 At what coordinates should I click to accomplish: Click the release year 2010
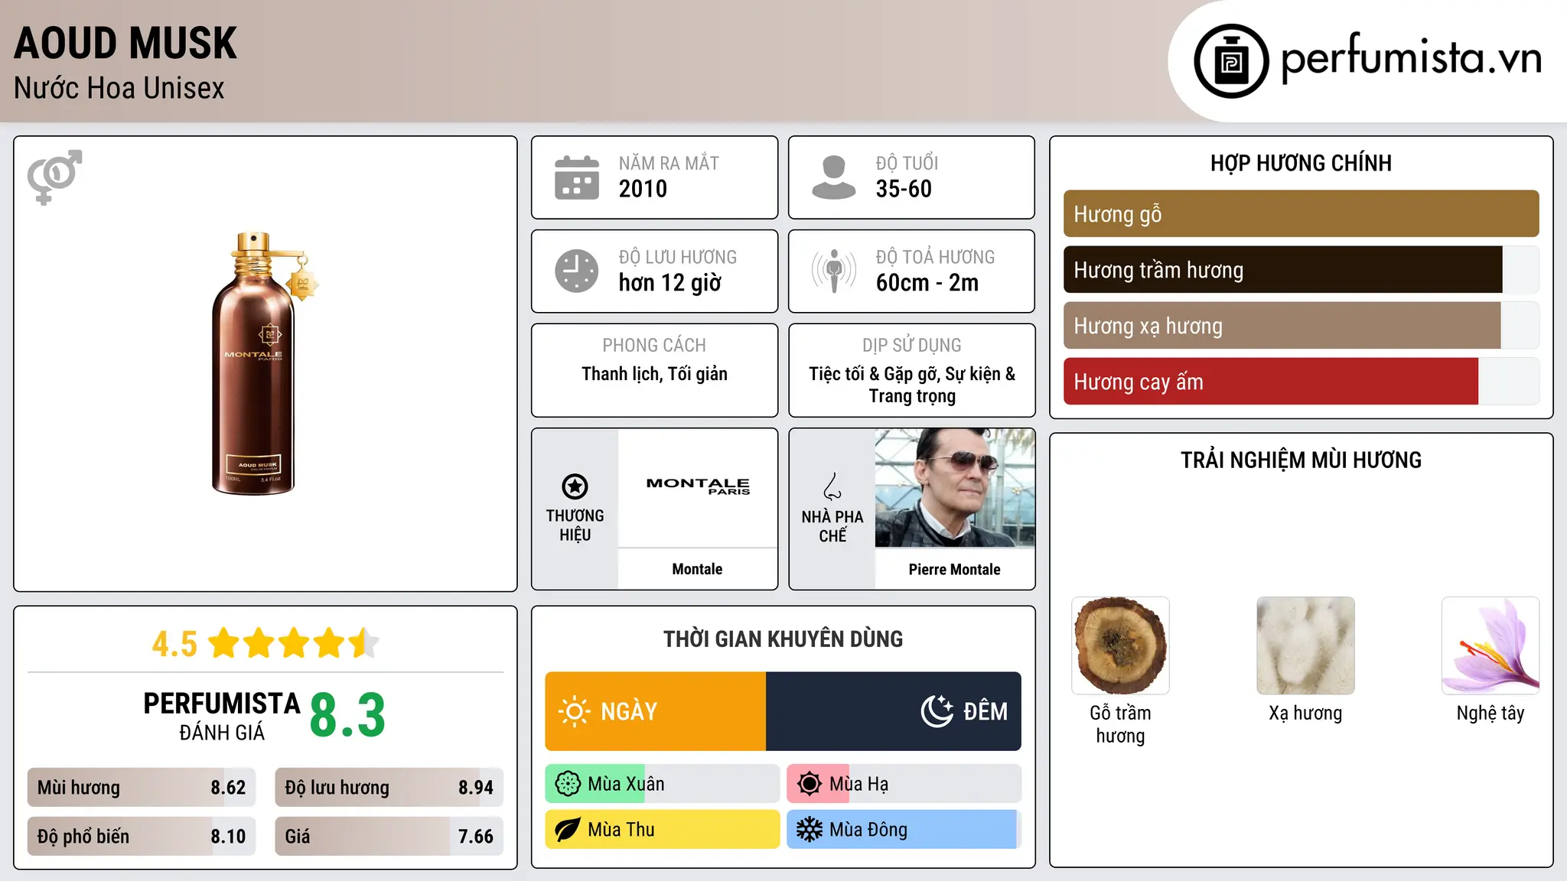[x=643, y=189]
